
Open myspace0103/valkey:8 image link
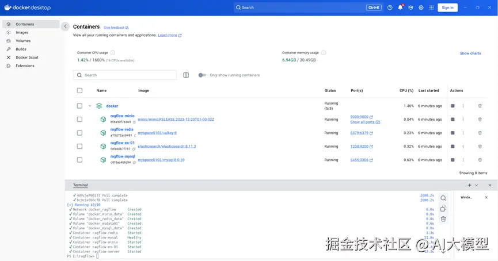(157, 133)
